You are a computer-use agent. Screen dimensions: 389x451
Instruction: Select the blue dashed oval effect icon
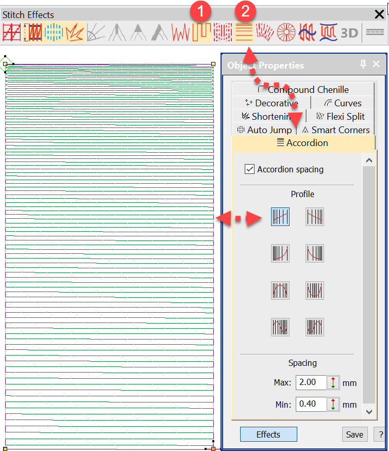[x=54, y=33]
